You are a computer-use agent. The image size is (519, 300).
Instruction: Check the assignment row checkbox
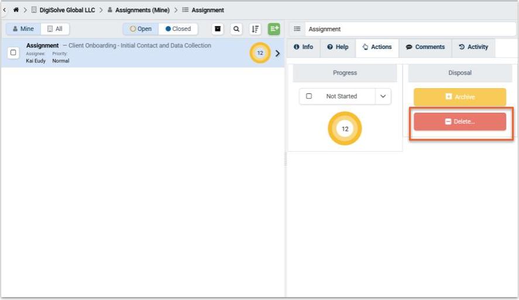[13, 53]
